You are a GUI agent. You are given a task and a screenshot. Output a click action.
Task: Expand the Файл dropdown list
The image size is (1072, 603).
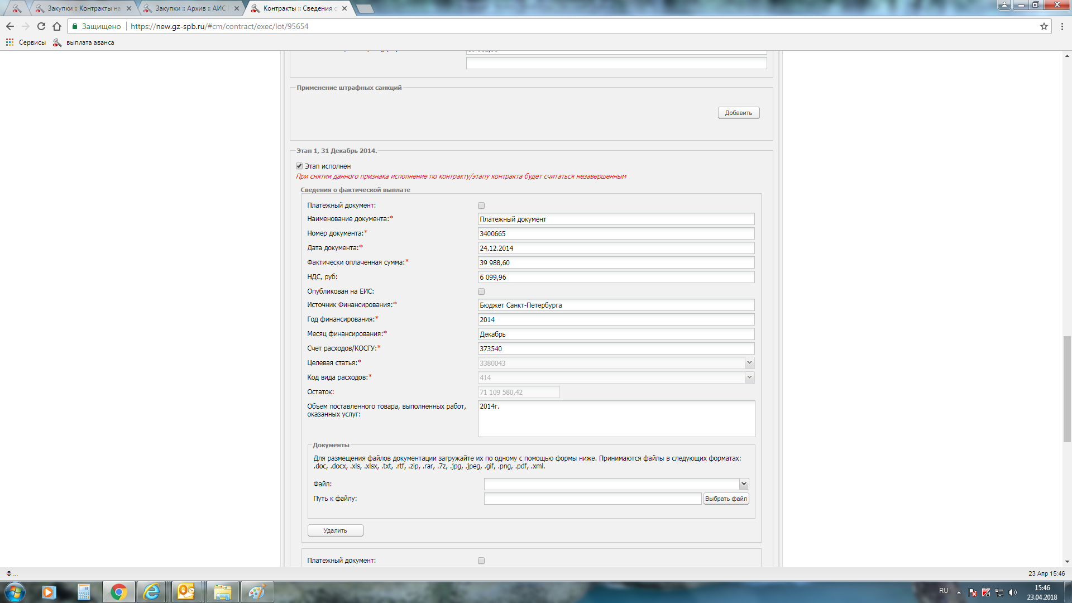coord(744,484)
